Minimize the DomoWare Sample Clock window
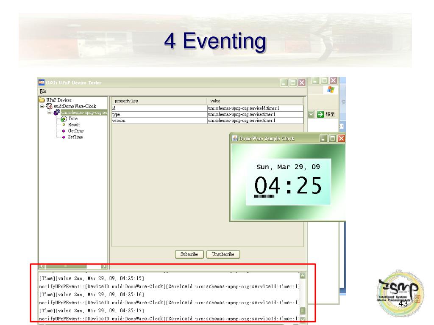 323,138
